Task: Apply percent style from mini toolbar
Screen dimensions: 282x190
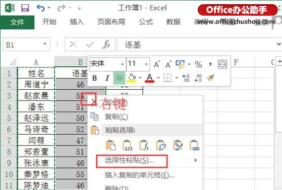Action: [x=198, y=64]
